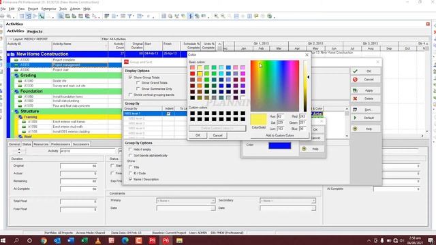Open Cortana circle icon on taskbar
This screenshot has height=245, width=436.
tap(29, 240)
